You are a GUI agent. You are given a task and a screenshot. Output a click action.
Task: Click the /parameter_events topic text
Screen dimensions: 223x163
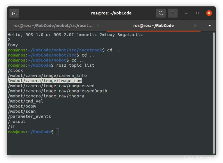pos(29,116)
